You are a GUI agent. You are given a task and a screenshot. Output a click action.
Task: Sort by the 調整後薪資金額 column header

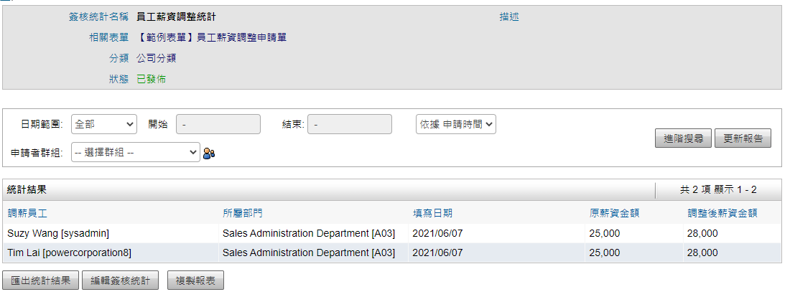(x=722, y=213)
